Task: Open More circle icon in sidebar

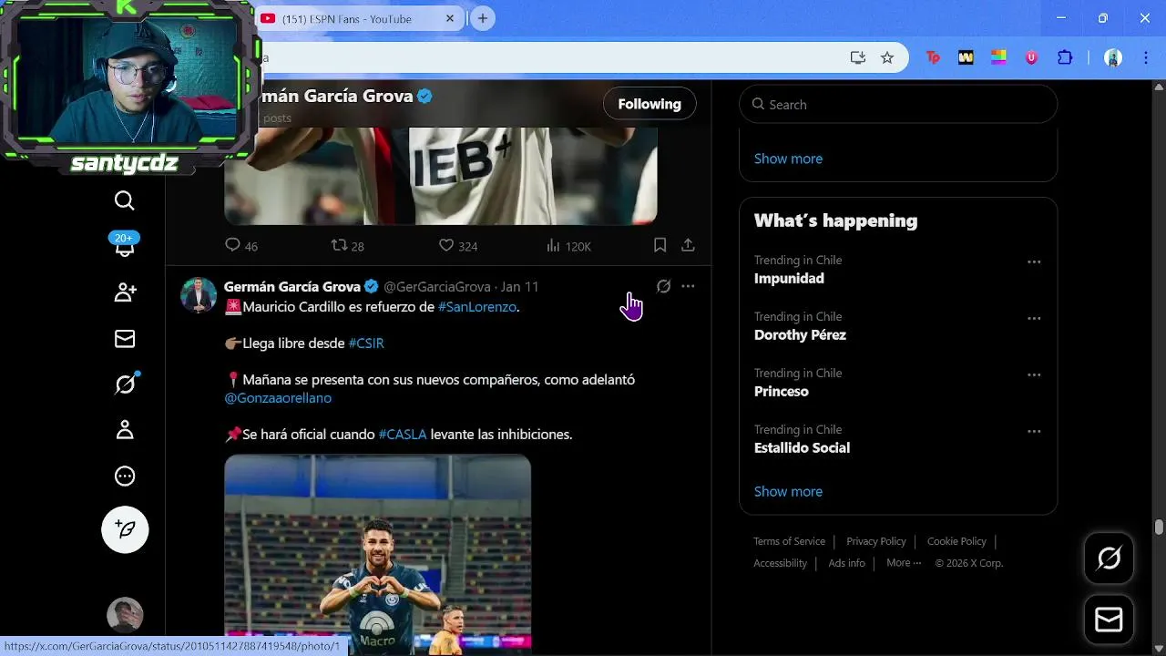Action: click(125, 476)
